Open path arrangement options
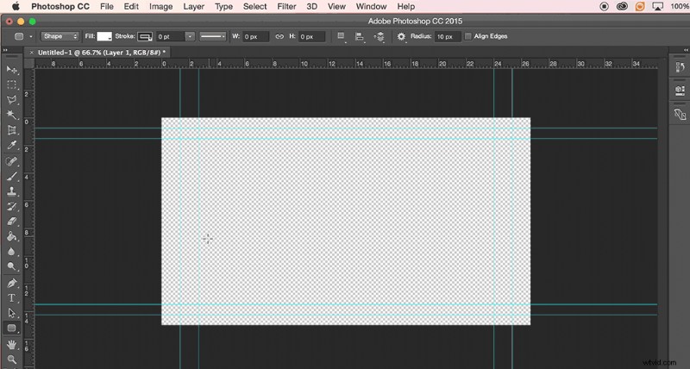Image resolution: width=690 pixels, height=369 pixels. point(379,36)
